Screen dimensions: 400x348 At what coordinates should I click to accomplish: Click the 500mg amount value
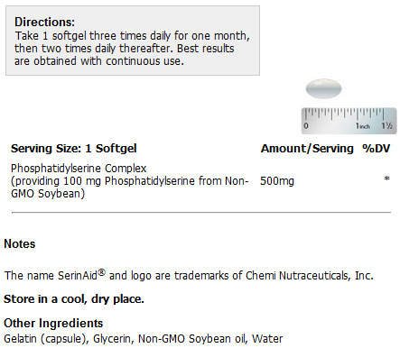point(277,181)
